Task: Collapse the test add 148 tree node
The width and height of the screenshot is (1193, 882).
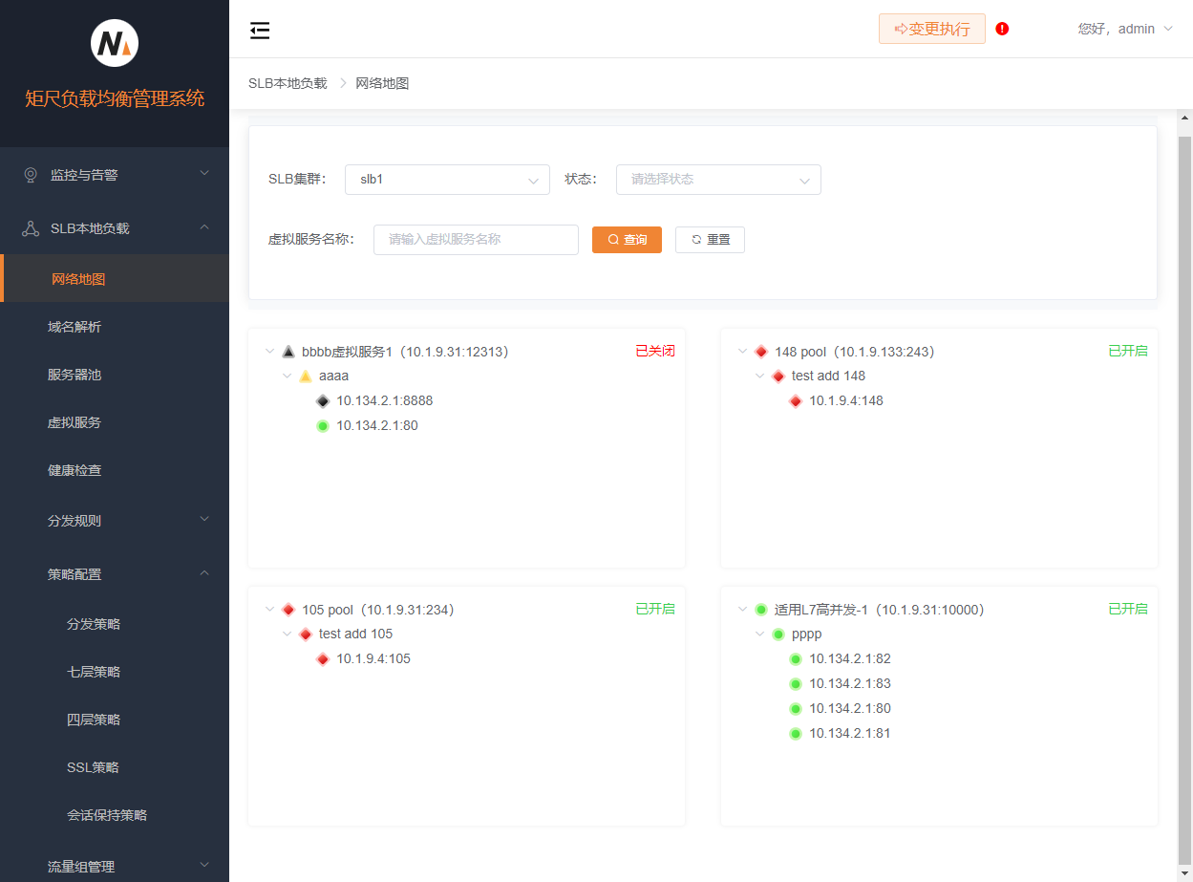Action: 759,376
